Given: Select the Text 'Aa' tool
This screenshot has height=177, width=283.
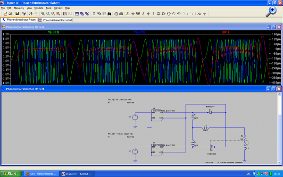Looking at the screenshot, I should coord(199,14).
